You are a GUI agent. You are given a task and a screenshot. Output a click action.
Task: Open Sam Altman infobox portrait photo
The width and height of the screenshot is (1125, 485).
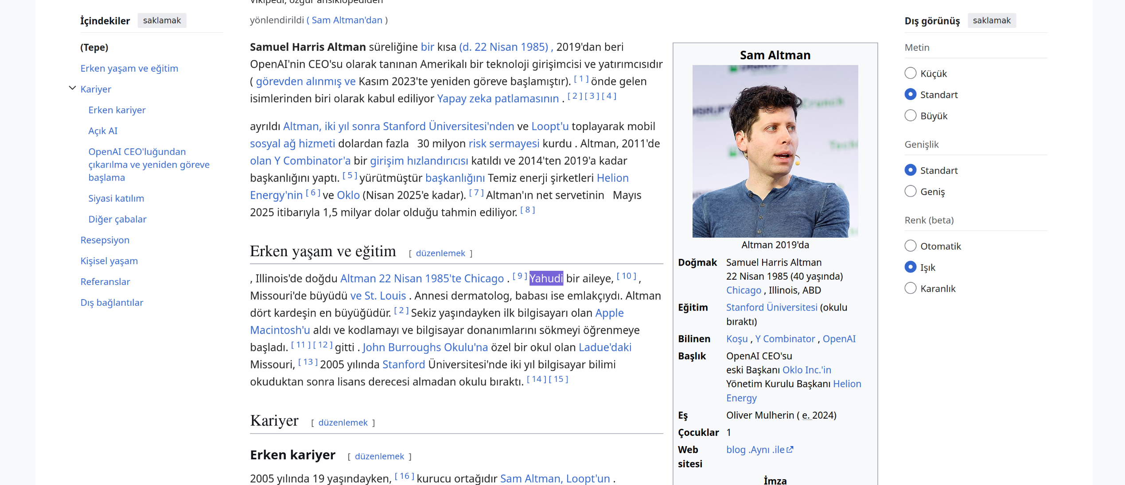click(775, 151)
